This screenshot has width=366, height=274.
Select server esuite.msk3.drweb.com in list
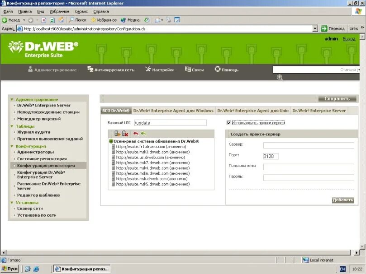[x=153, y=152]
